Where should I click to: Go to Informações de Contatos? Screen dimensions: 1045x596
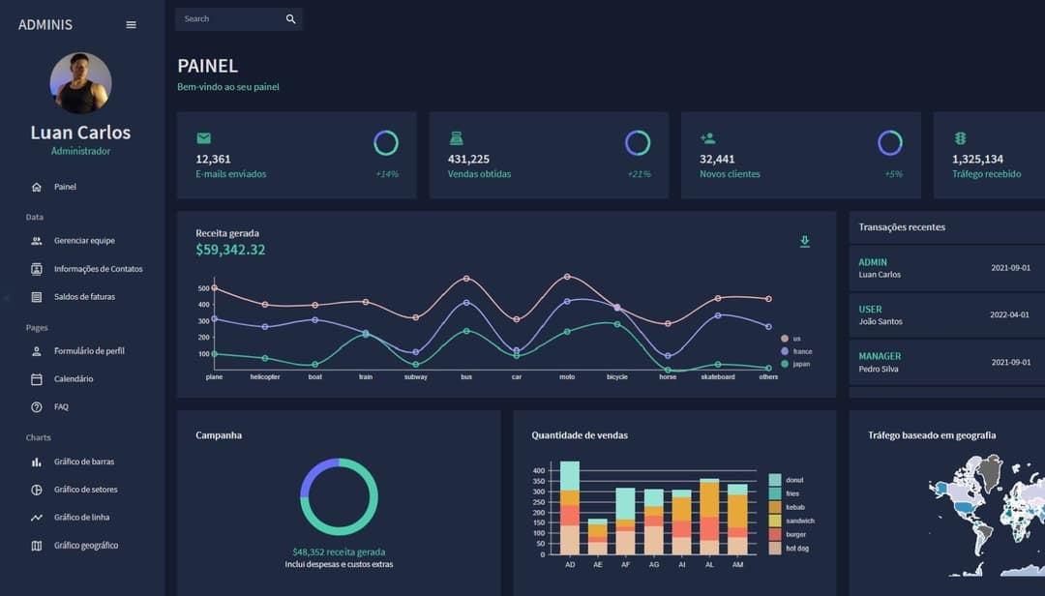(98, 269)
